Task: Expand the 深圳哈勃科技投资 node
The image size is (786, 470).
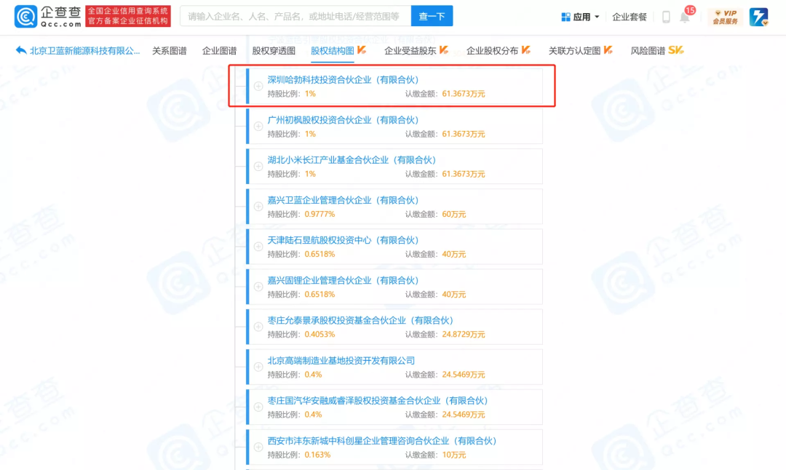Action: tap(256, 86)
